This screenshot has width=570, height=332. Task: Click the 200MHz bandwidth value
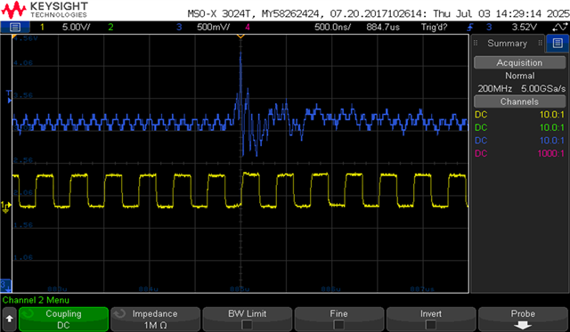[x=494, y=89]
